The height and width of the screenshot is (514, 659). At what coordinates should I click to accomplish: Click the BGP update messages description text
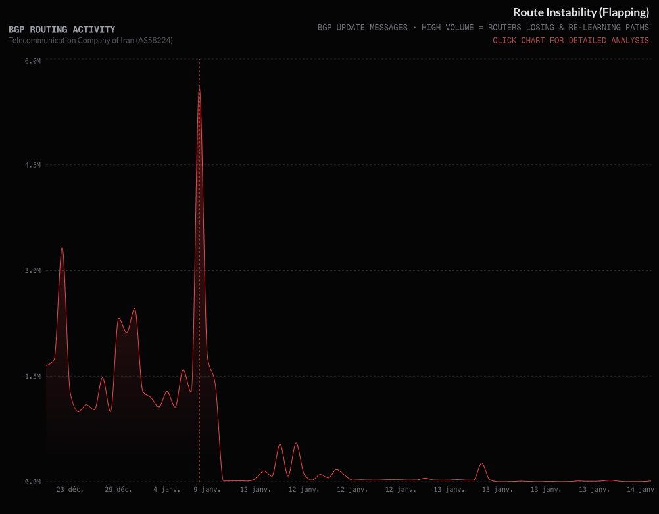483,28
